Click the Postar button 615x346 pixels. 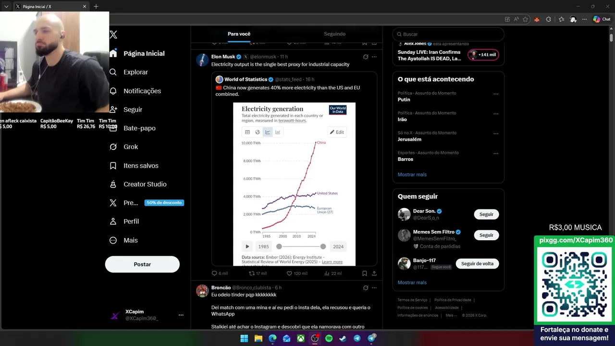tap(142, 264)
